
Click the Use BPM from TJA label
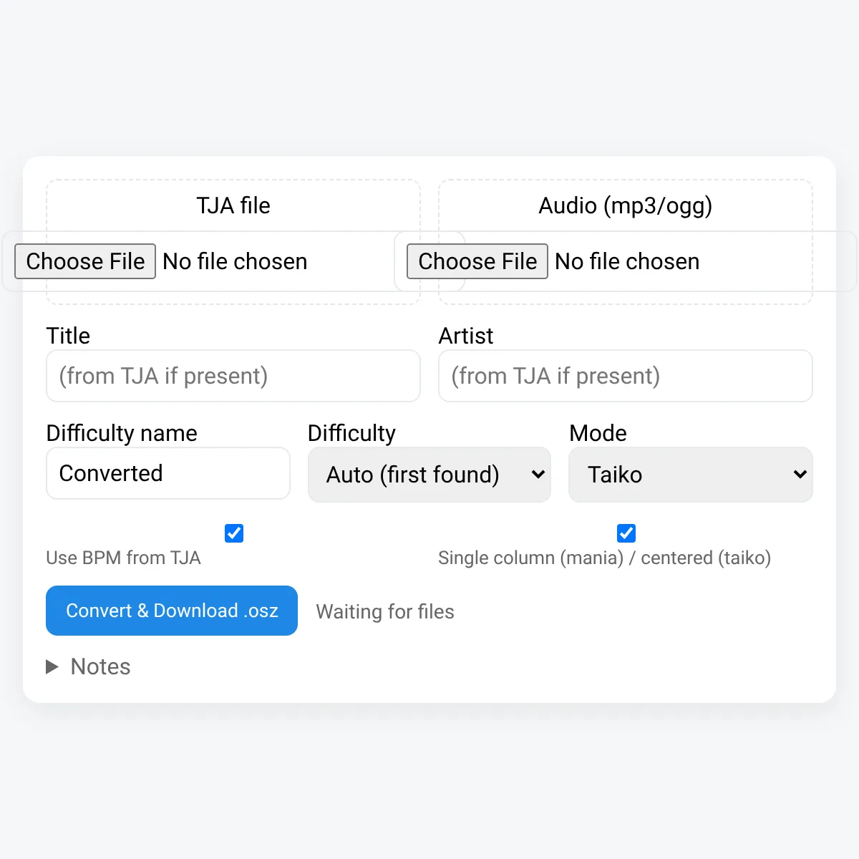point(123,558)
